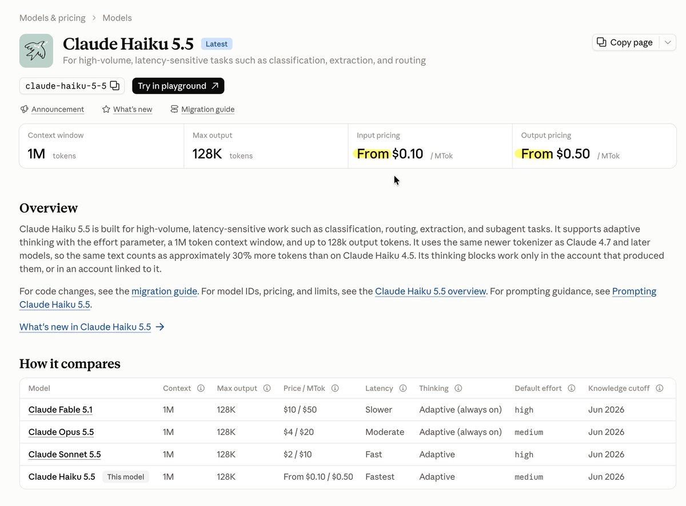Click Claude Haiku 5.5 in comparison table
This screenshot has height=506, width=686.
click(x=62, y=477)
